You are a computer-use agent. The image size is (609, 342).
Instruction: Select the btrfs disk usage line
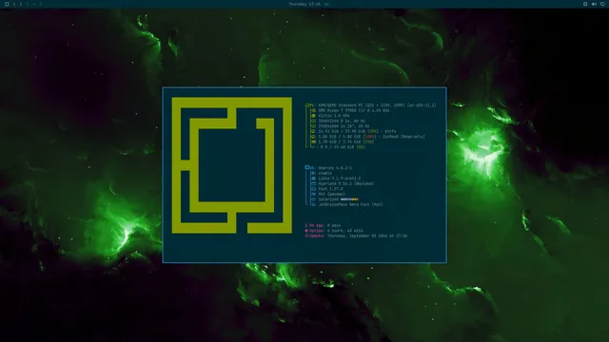[357, 131]
